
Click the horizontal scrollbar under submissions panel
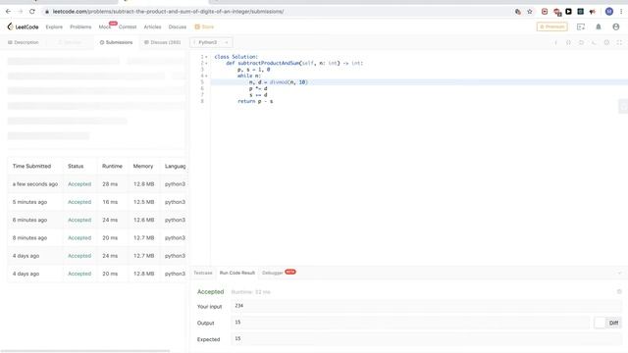coord(85,351)
